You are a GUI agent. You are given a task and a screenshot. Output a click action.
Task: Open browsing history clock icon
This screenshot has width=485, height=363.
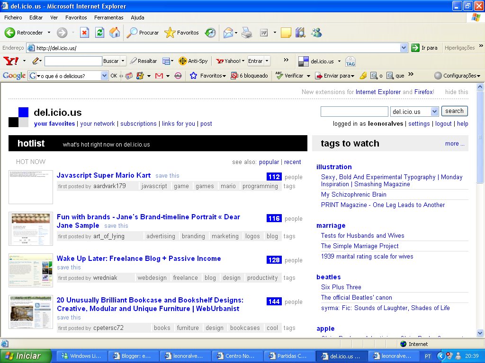pyautogui.click(x=210, y=33)
